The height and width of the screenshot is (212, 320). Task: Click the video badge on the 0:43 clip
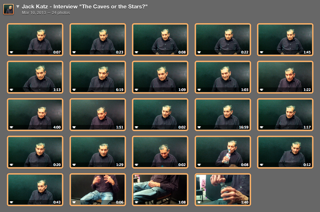tap(11, 202)
